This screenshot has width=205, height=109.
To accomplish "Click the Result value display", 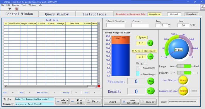I will 136,91.
